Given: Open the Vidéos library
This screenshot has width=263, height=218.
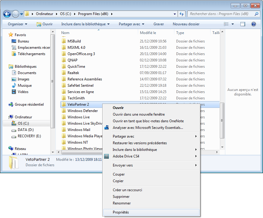Looking at the screenshot, I should point(20,92).
